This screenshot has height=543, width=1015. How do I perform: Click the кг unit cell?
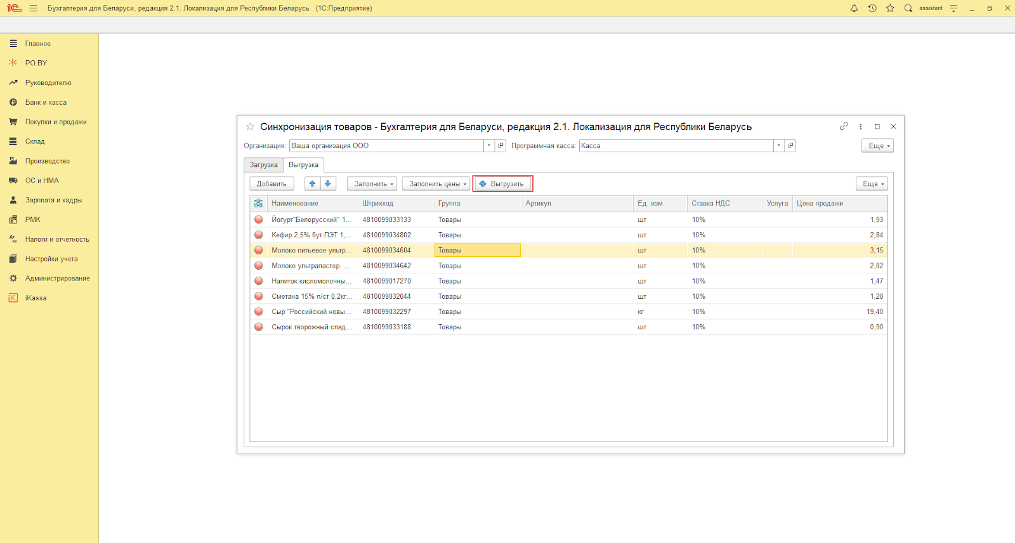[x=660, y=311]
